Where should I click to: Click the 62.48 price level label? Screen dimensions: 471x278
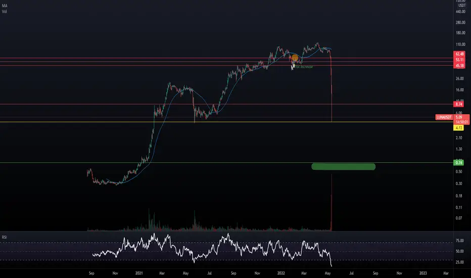pyautogui.click(x=459, y=54)
